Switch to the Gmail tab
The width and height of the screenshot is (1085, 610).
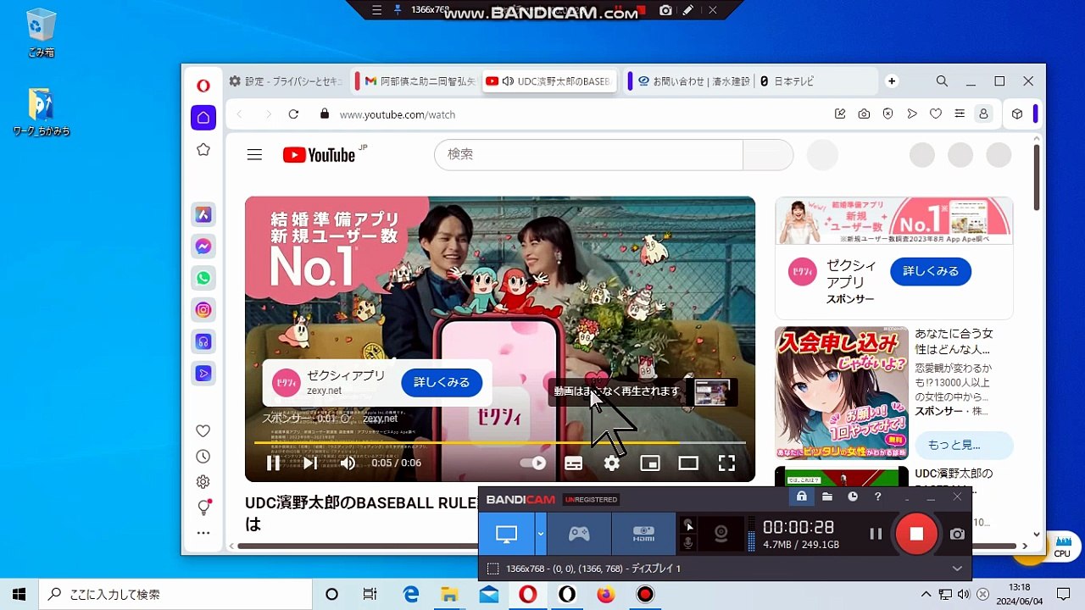coord(418,81)
